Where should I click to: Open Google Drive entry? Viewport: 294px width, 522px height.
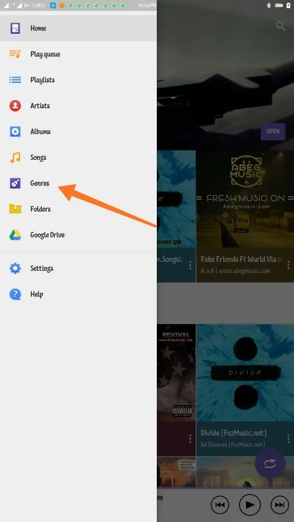[78, 235]
